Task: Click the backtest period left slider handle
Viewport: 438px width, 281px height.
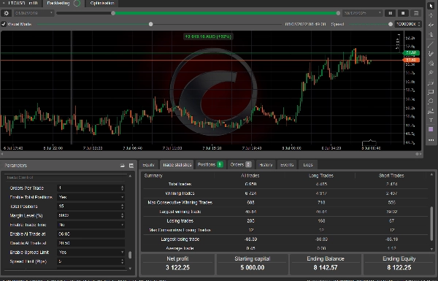Action: pyautogui.click(x=113, y=13)
